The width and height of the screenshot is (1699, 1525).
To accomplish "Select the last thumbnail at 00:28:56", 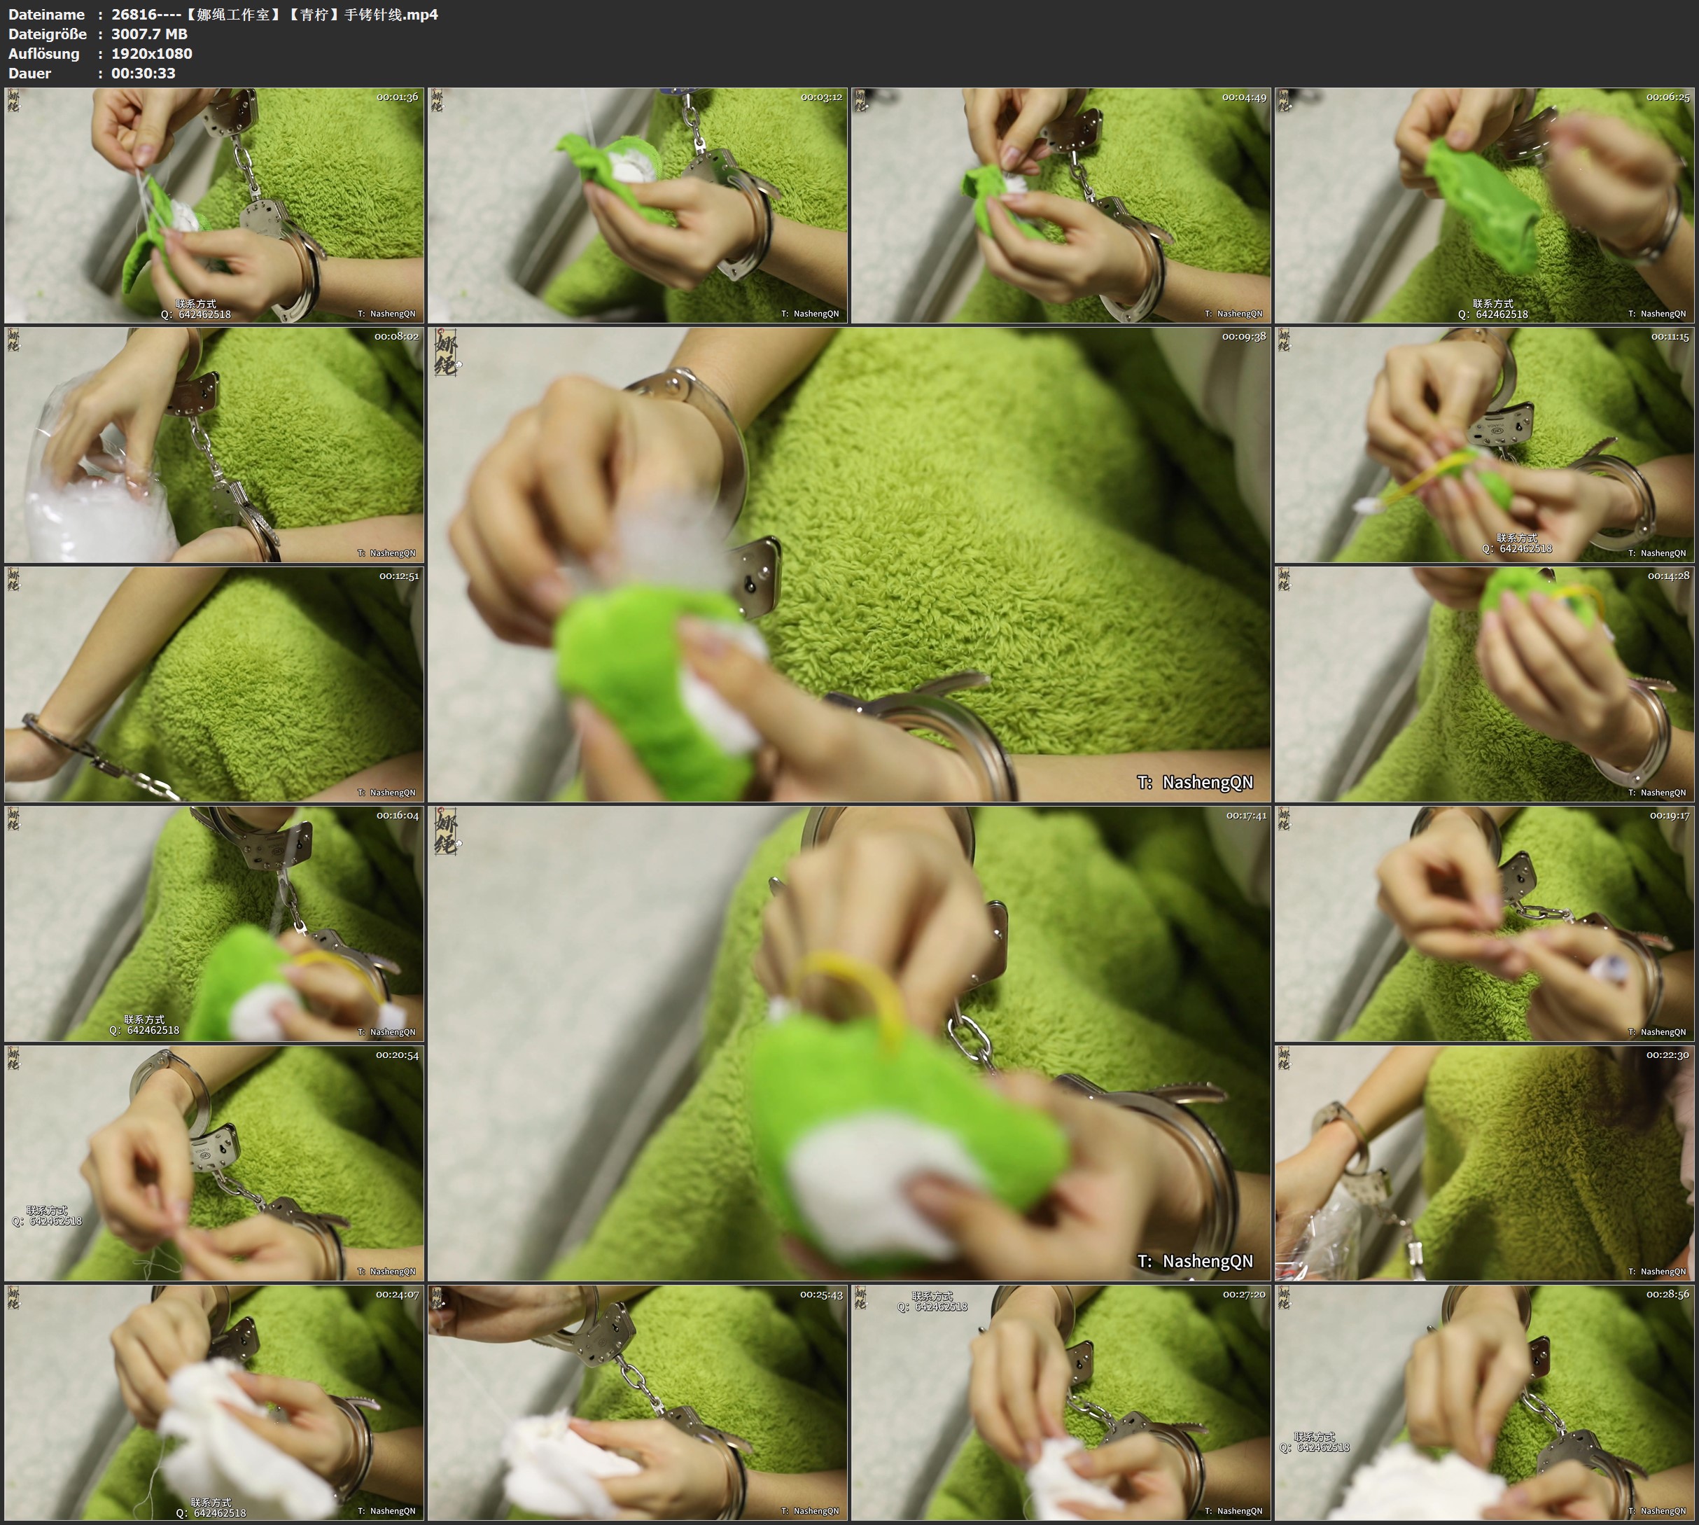I will pos(1485,1402).
